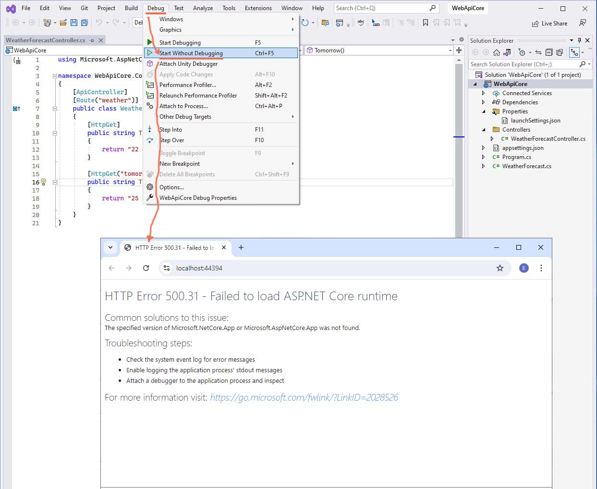Collapse the Controllers folder
The image size is (597, 489).
tap(483, 130)
